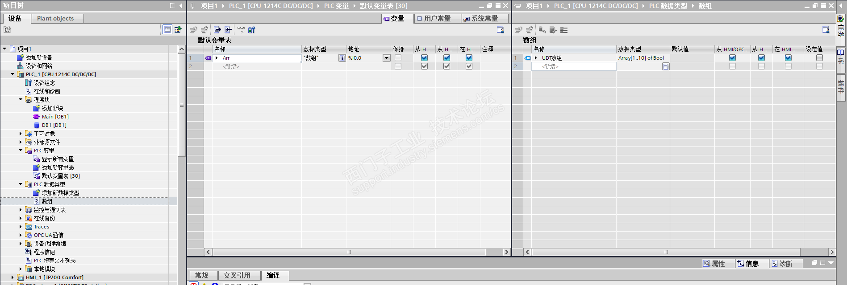Image resolution: width=847 pixels, height=285 pixels.
Task: Switch to Plant objects tab
Action: [58, 18]
